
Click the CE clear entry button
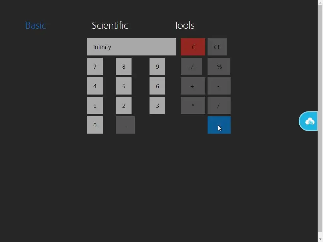217,47
